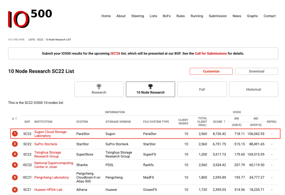Click the FILE SYSTEM TYPE header
The width and height of the screenshot is (285, 195).
coord(156,122)
